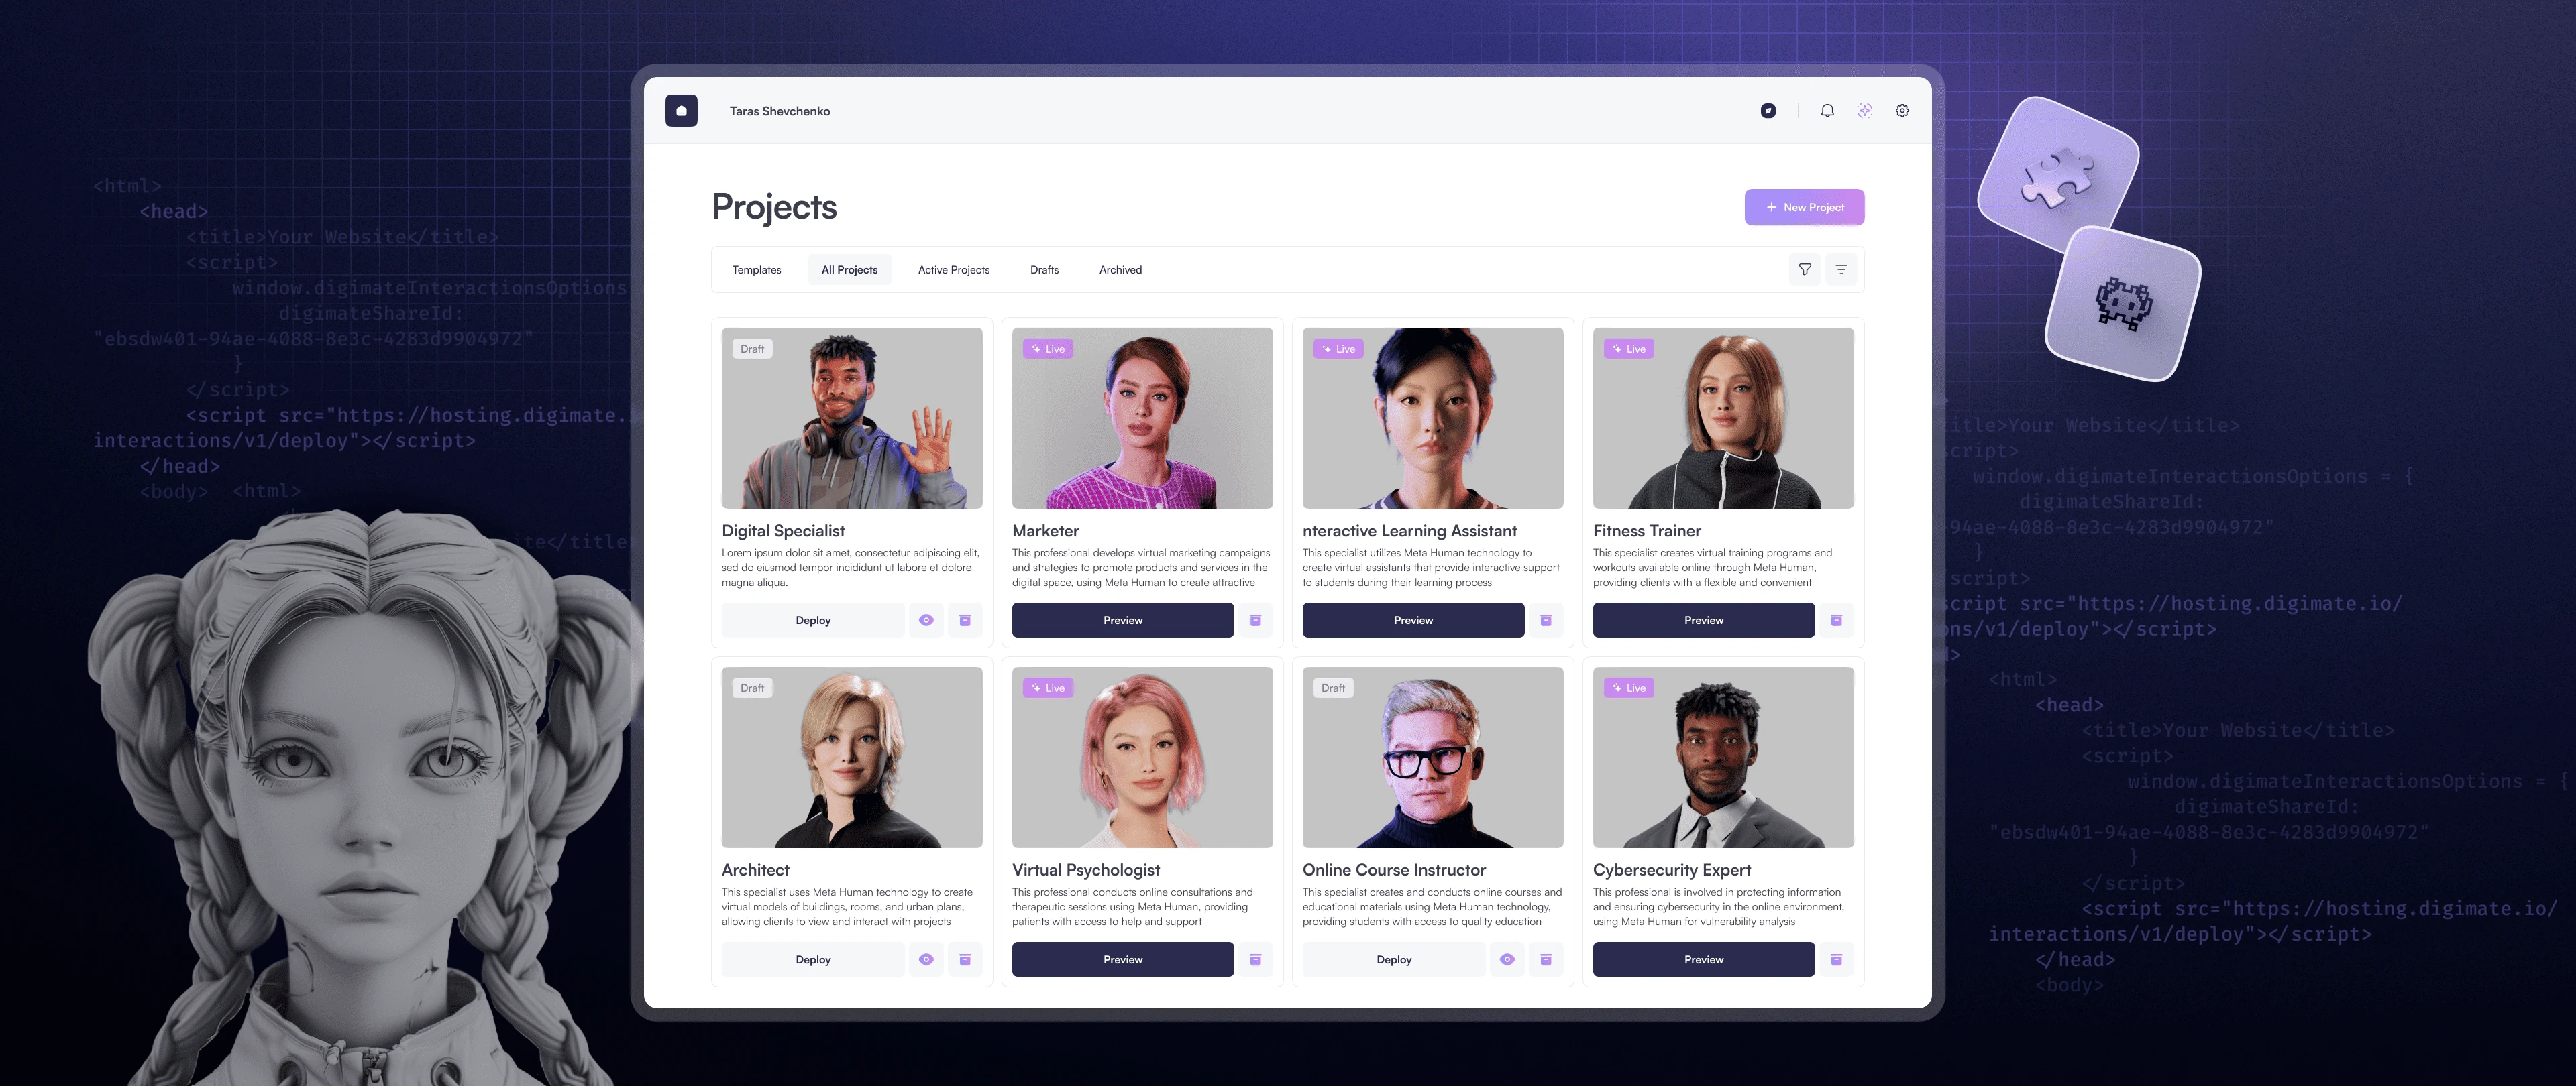Click the Virtual Psychologist avatar thumbnail

pos(1142,758)
